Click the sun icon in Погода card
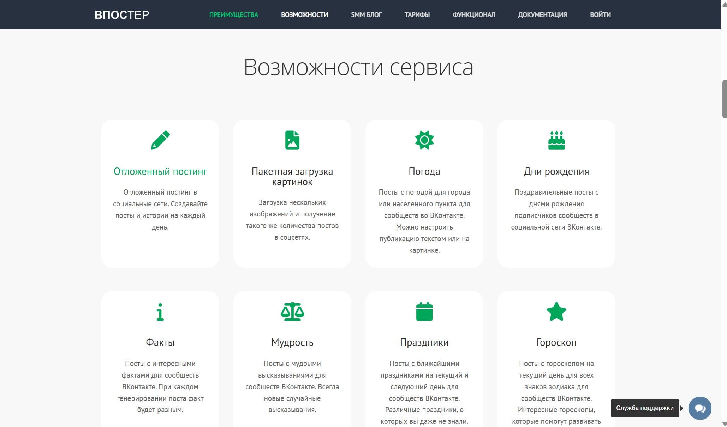727x427 pixels. click(424, 140)
